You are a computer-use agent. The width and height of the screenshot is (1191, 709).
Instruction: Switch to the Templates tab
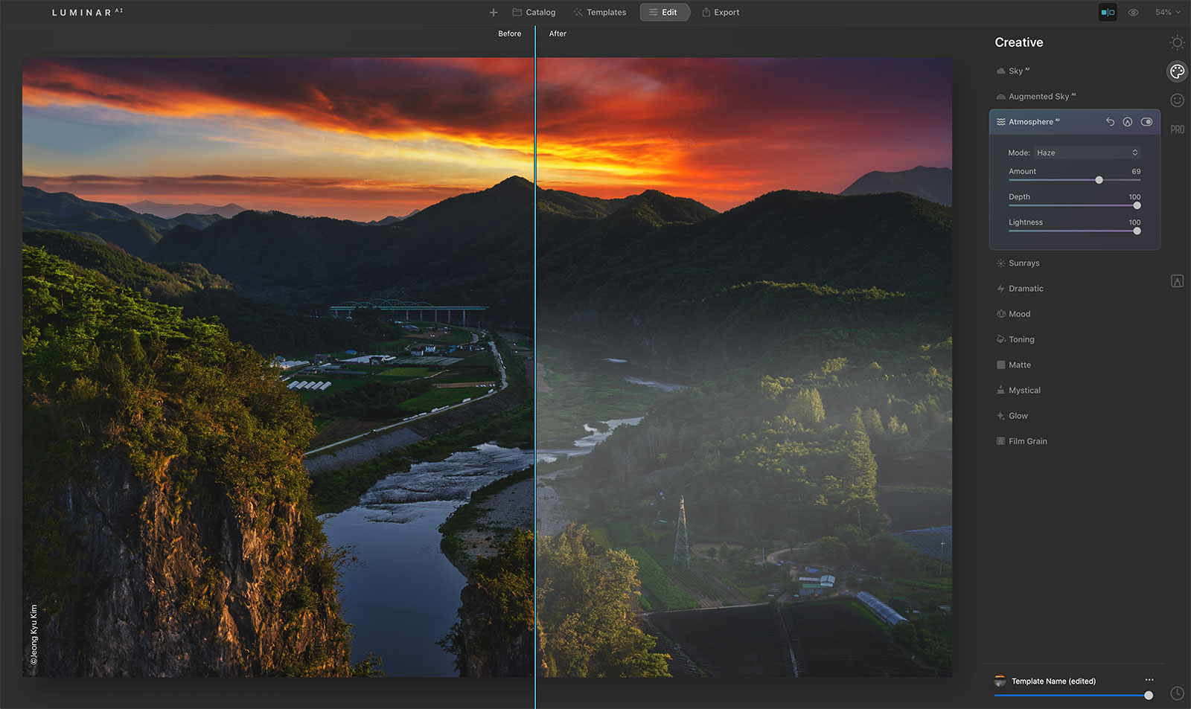599,13
